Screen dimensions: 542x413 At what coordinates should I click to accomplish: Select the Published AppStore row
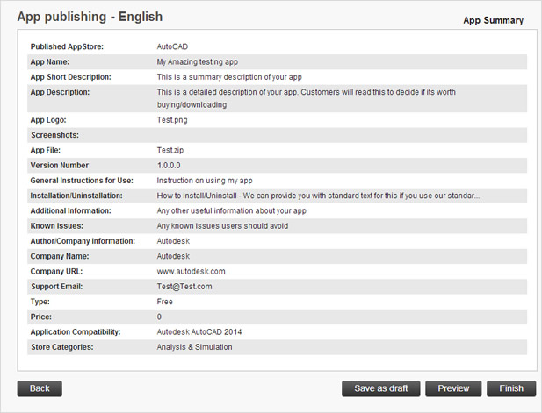(x=278, y=46)
